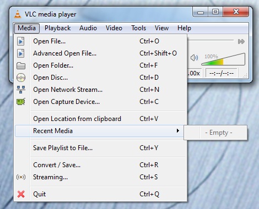Click the Ctrl+R shortcut text

tap(149, 165)
